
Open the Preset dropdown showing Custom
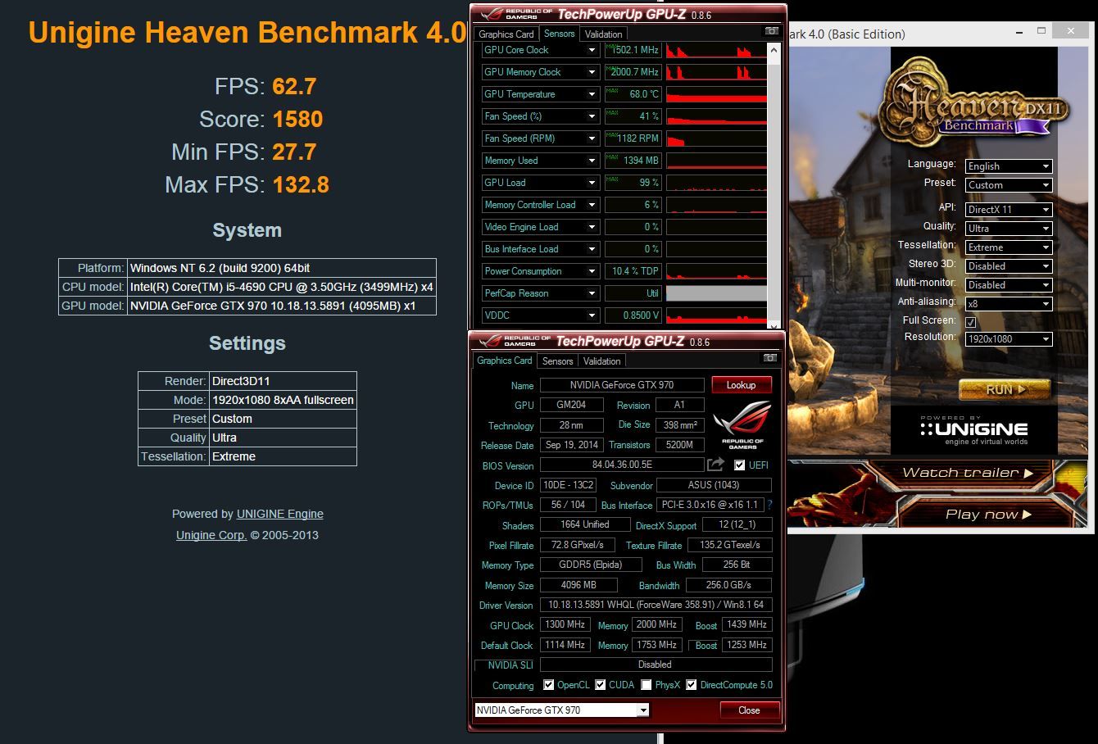point(1009,185)
